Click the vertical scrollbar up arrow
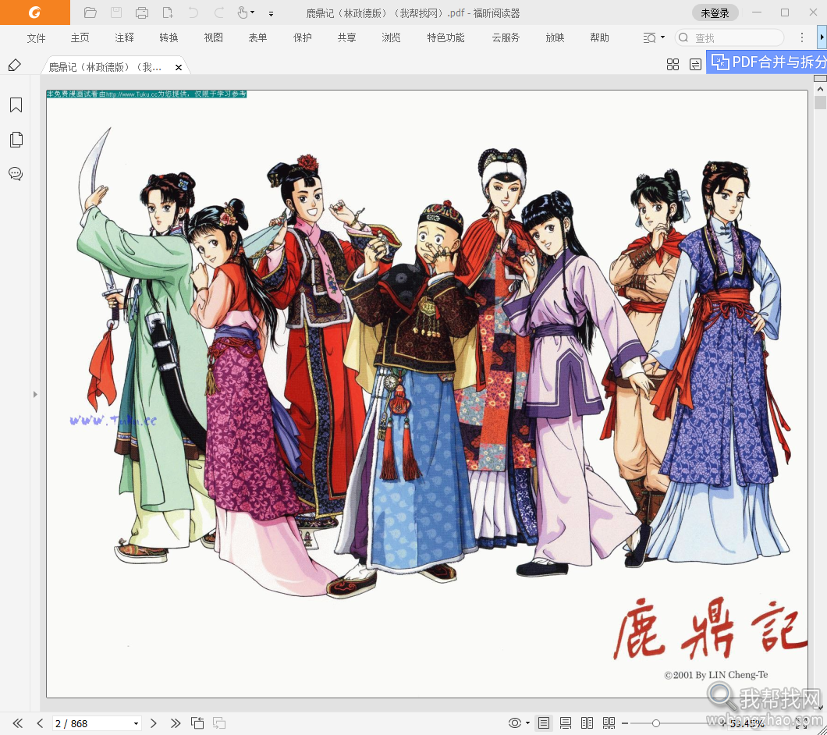The image size is (827, 735). (x=820, y=89)
